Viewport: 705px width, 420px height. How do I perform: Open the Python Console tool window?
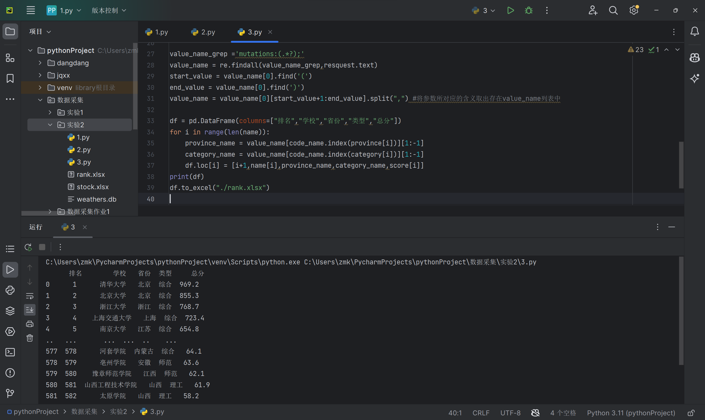point(10,290)
